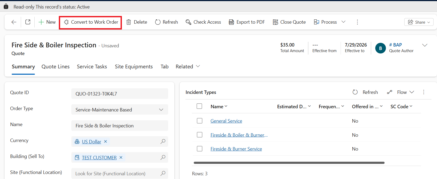
Task: Open the Order Type dropdown
Action: pyautogui.click(x=120, y=110)
